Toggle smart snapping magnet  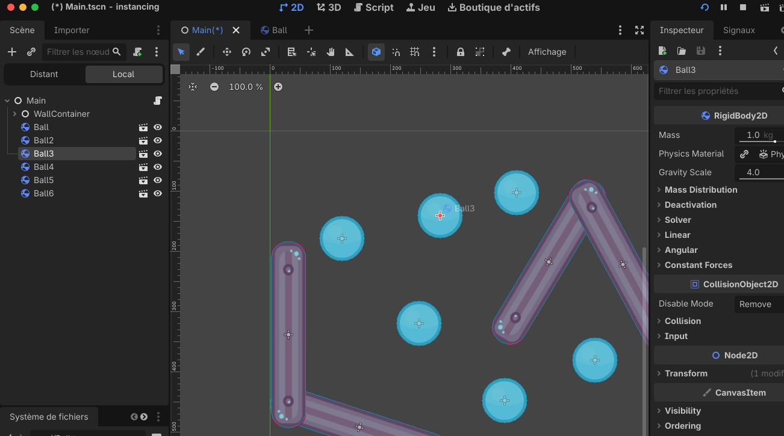click(x=396, y=52)
